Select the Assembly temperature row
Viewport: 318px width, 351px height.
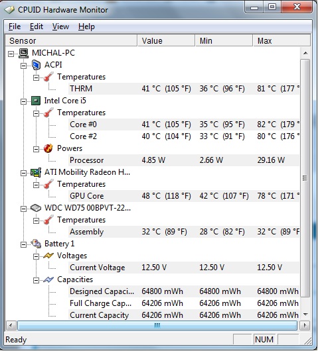pyautogui.click(x=184, y=232)
